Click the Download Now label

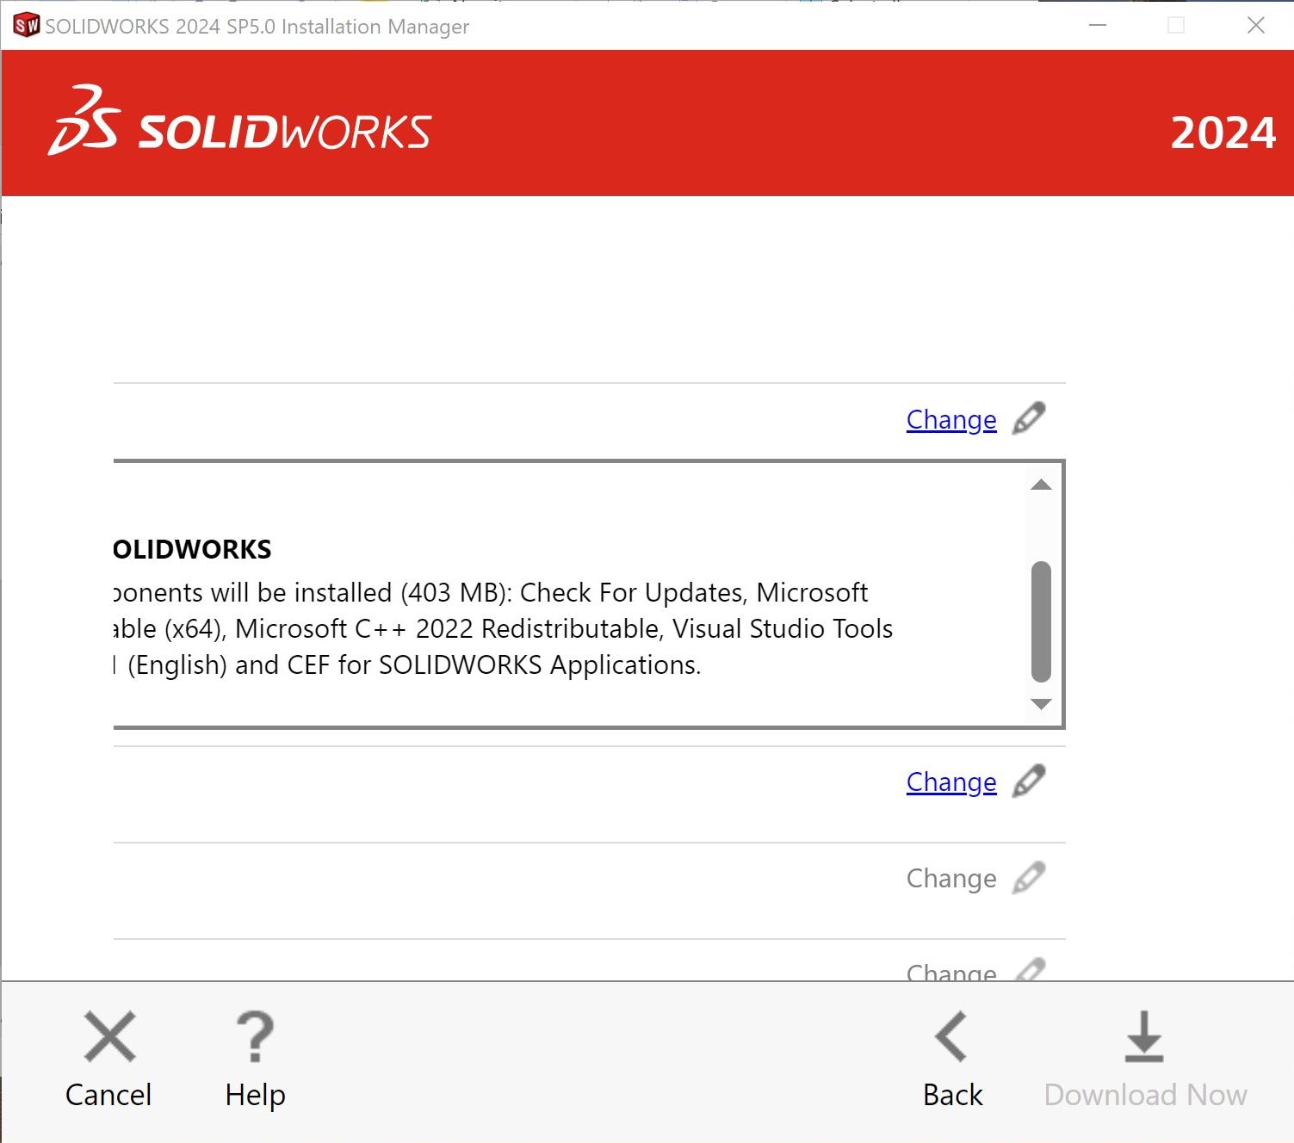tap(1145, 1095)
